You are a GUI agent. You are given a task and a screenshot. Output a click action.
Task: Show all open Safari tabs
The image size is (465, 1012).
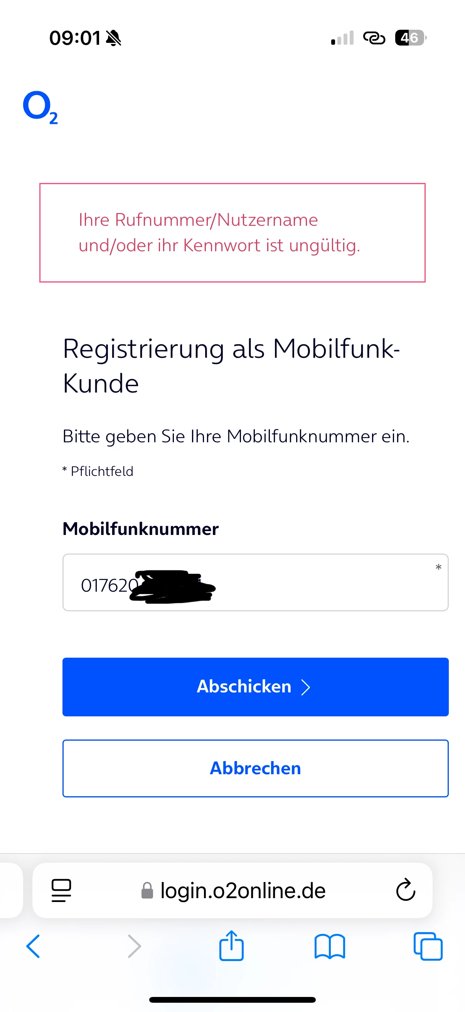(x=428, y=946)
